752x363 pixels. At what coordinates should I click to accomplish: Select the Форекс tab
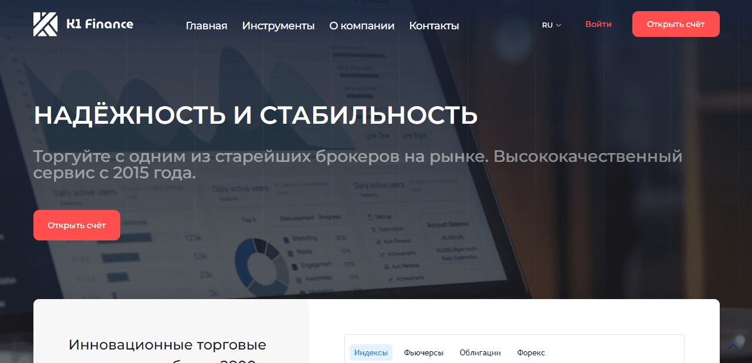tap(530, 352)
